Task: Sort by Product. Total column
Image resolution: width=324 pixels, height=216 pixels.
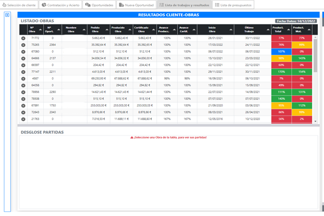Action: [281, 29]
